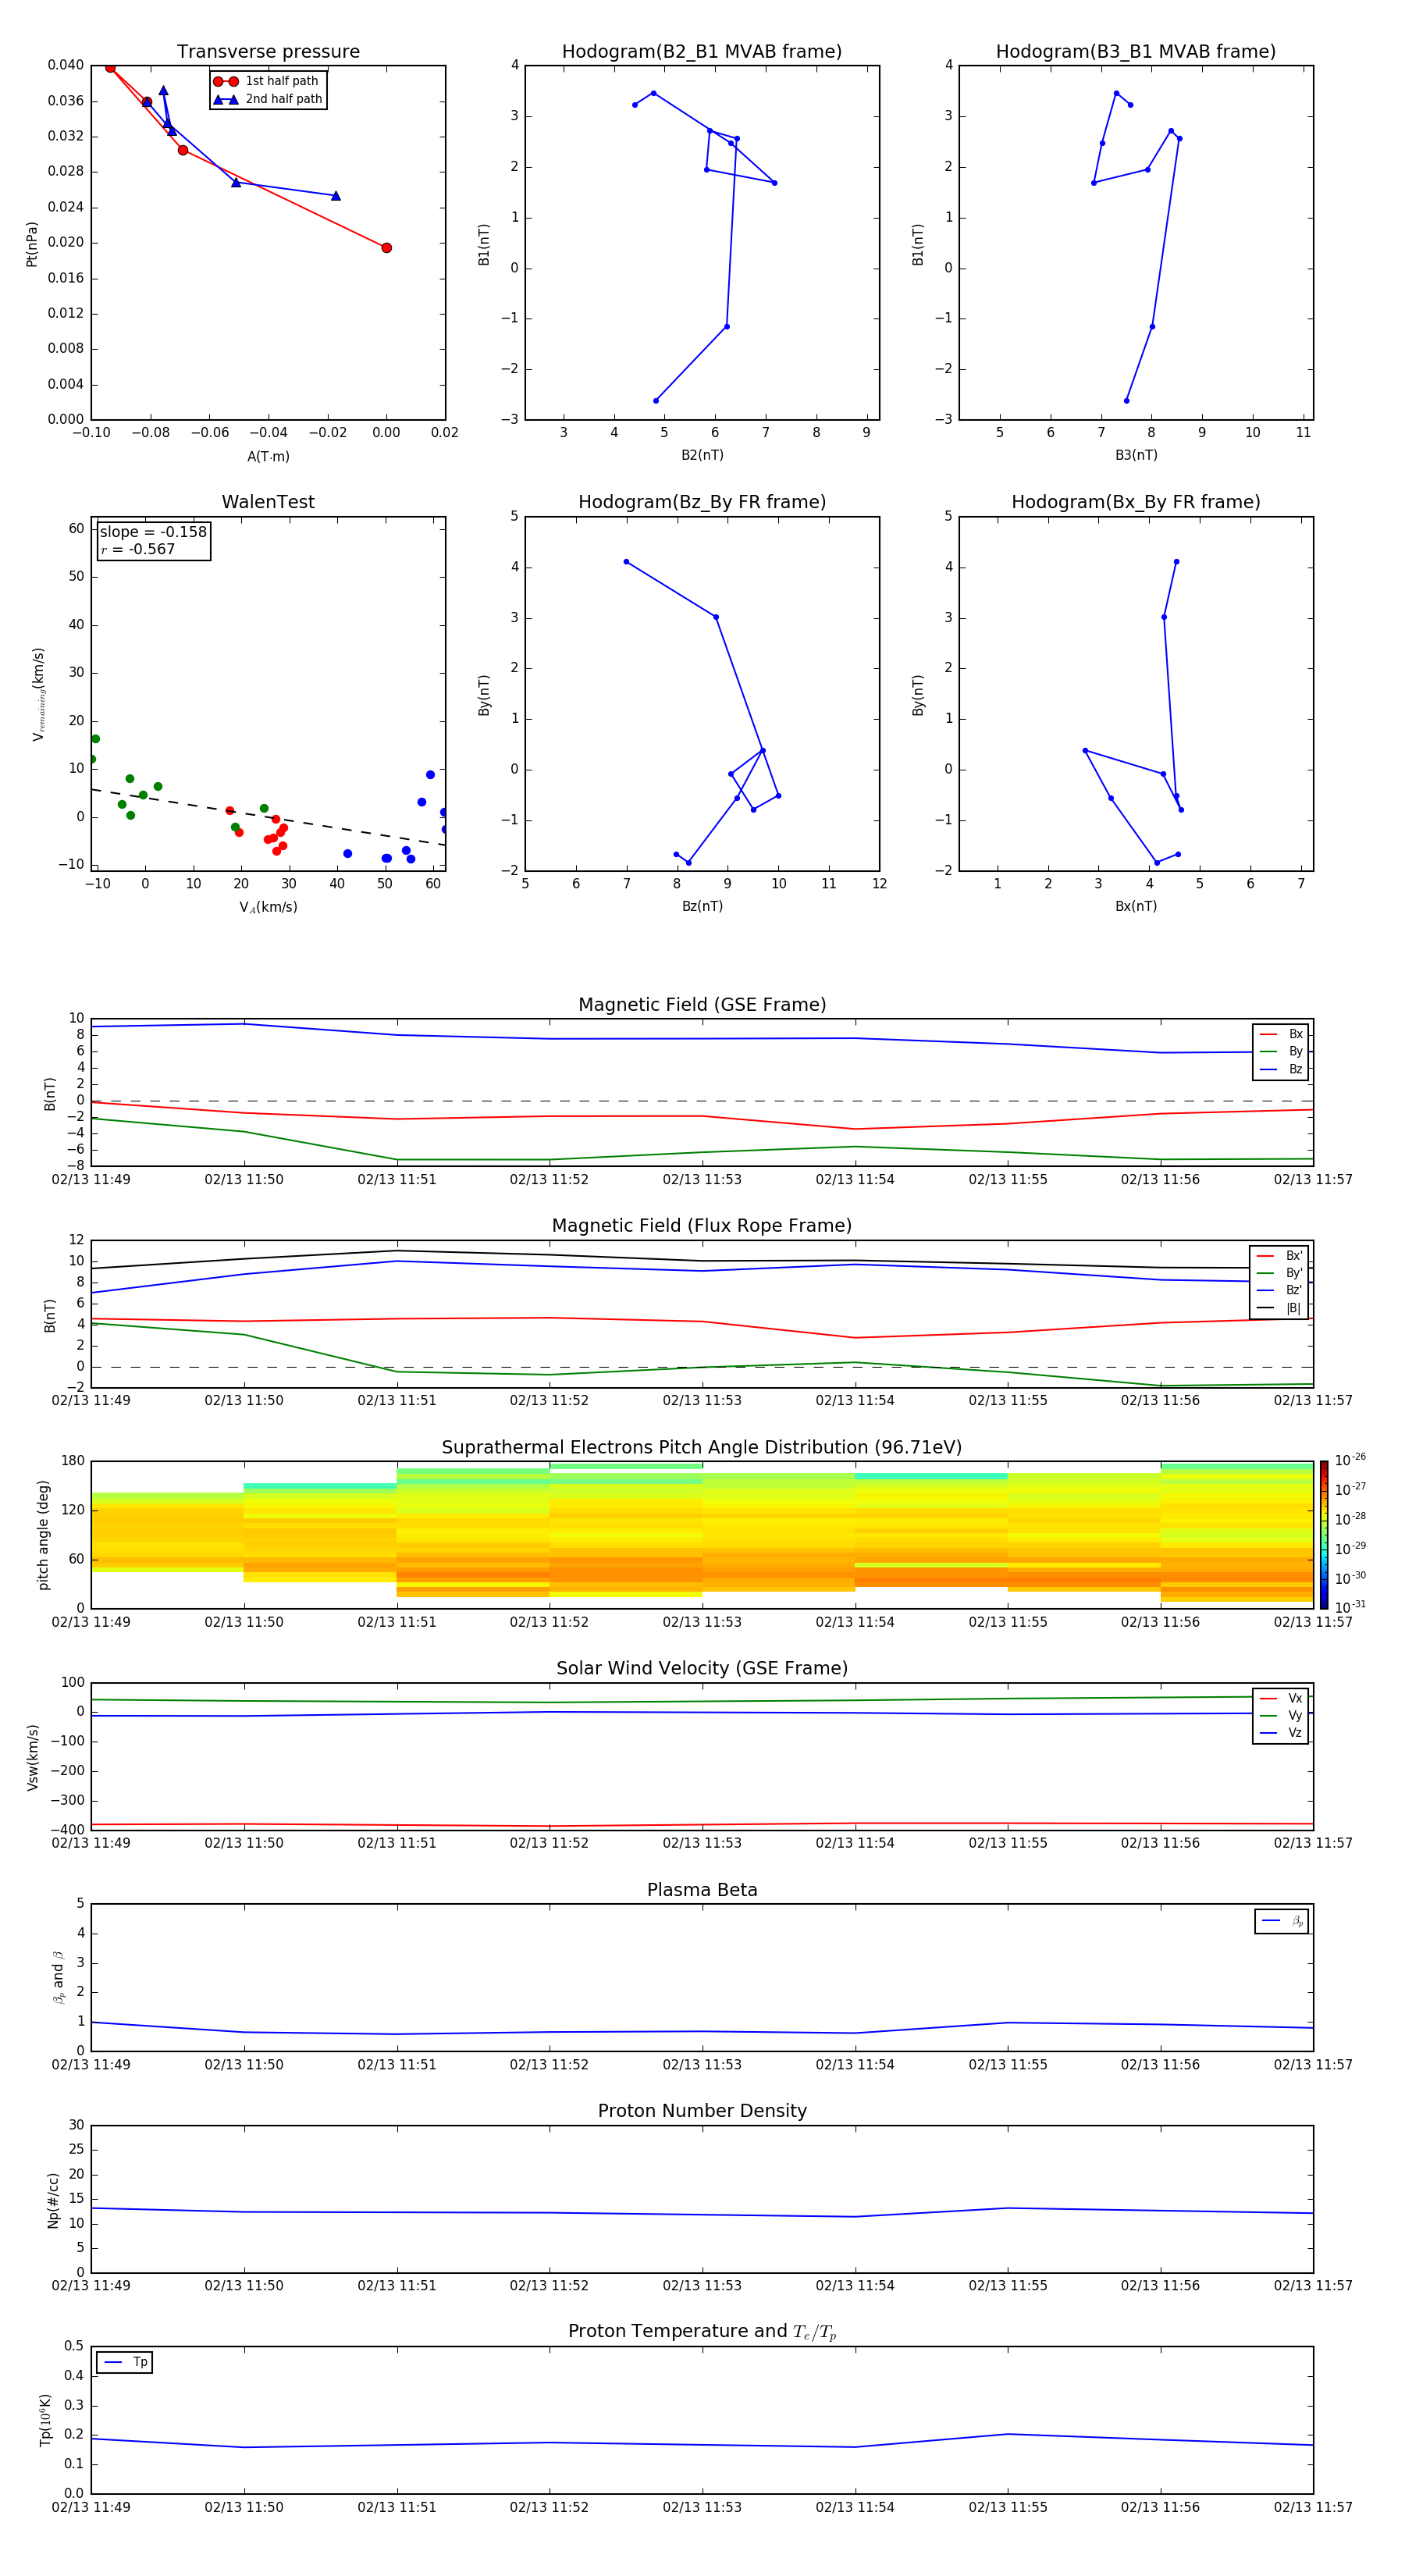The height and width of the screenshot is (2576, 1405).
Task: Click the 'Np(#/cc)' axis label
Action: [53, 2200]
